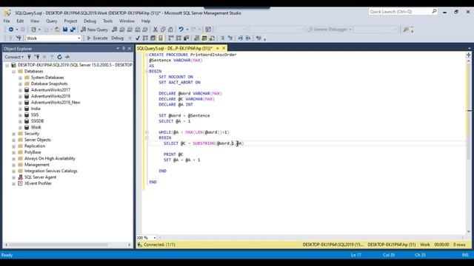This screenshot has width=474, height=266.
Task: Click Object Explorer connect plug icon
Action: pos(29,57)
